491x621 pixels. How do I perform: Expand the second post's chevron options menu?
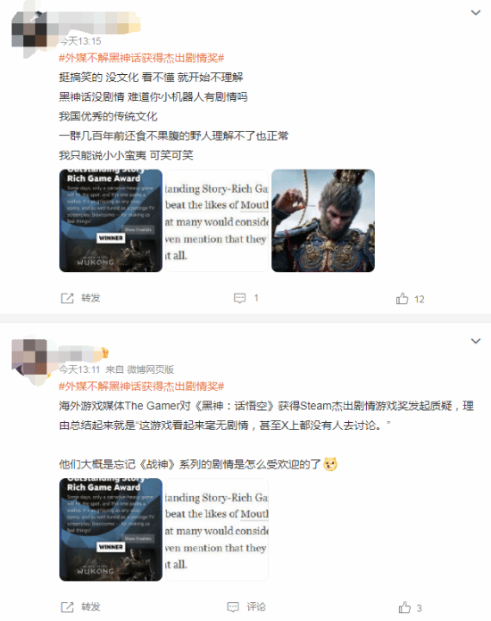pos(476,341)
